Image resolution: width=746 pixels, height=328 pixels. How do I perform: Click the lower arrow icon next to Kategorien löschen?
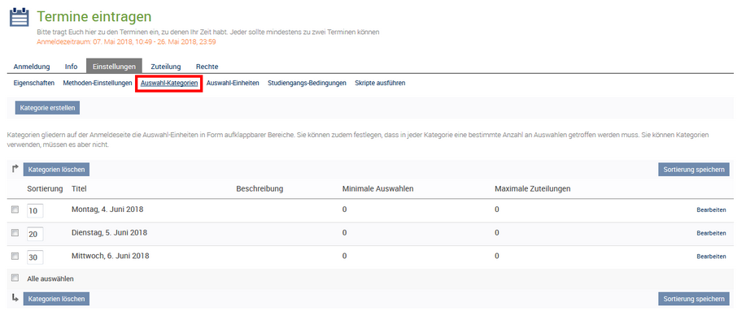15,298
